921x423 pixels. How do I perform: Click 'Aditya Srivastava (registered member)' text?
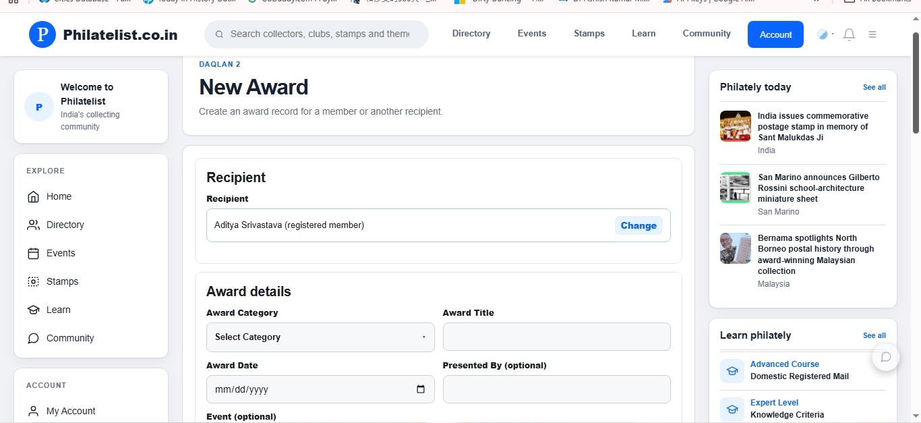289,225
